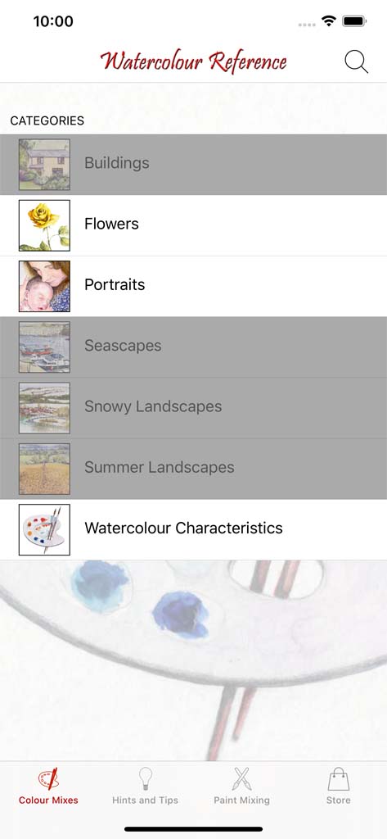Open the Flowers category
387x839 pixels.
pos(193,225)
